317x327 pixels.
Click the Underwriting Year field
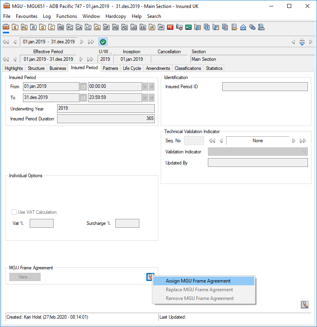coord(106,108)
